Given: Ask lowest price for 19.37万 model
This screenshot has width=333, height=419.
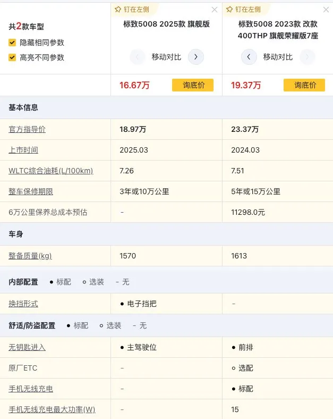Looking at the screenshot, I should (x=304, y=85).
